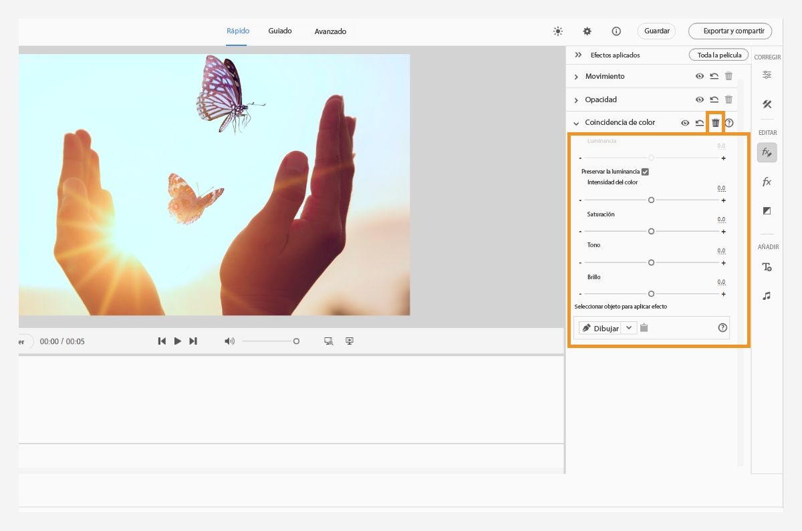Delete the Coincidencia de color effect
This screenshot has height=531, width=802.
pos(715,123)
